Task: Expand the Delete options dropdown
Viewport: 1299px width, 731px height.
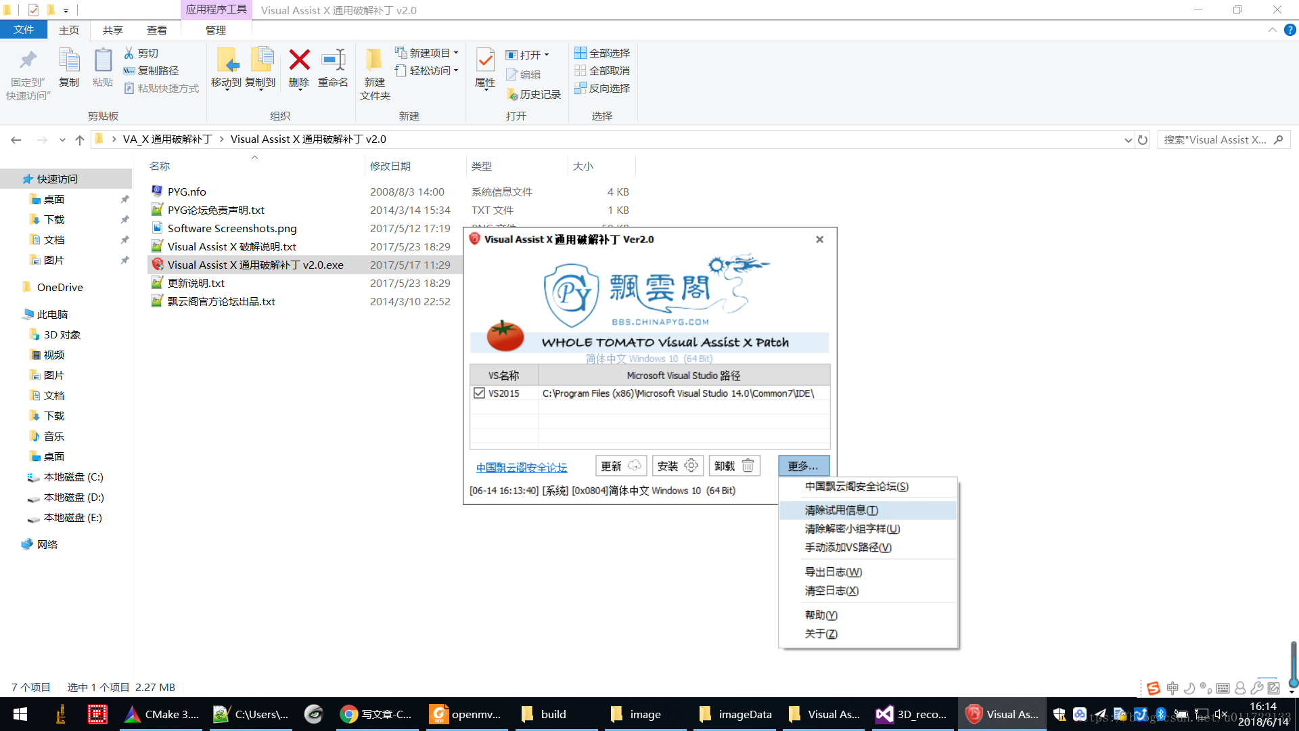Action: [299, 90]
